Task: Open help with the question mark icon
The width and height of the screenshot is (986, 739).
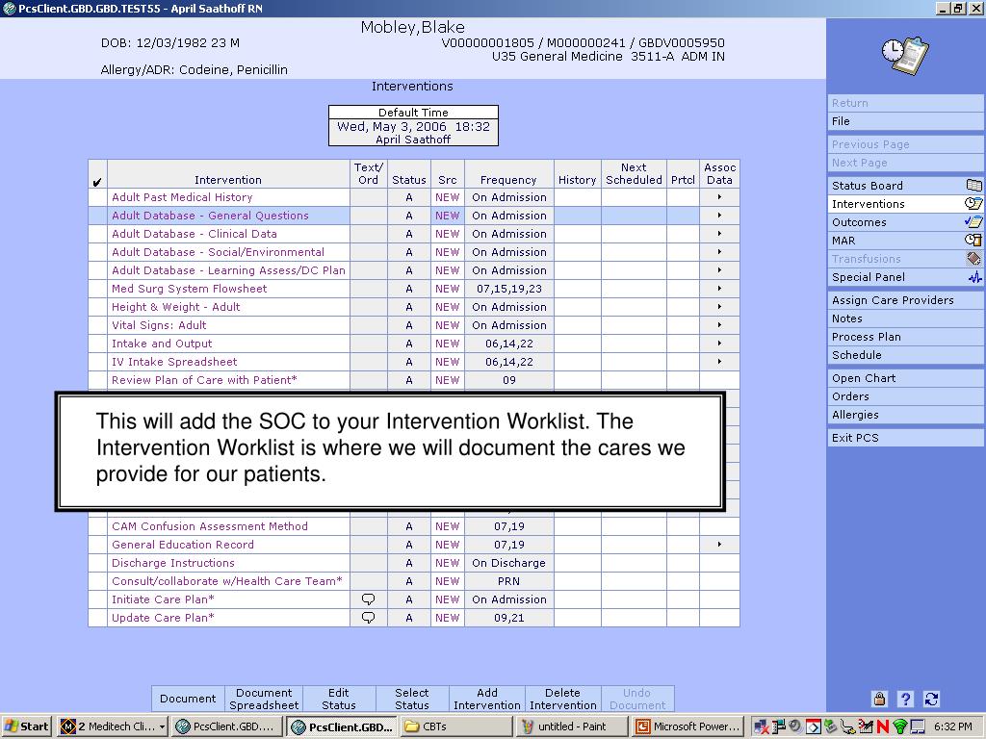Action: click(x=905, y=699)
